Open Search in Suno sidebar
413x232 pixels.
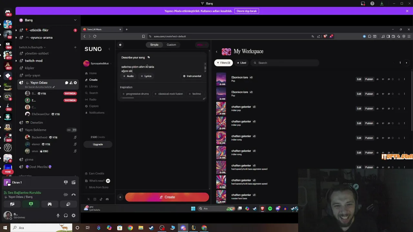click(x=93, y=93)
